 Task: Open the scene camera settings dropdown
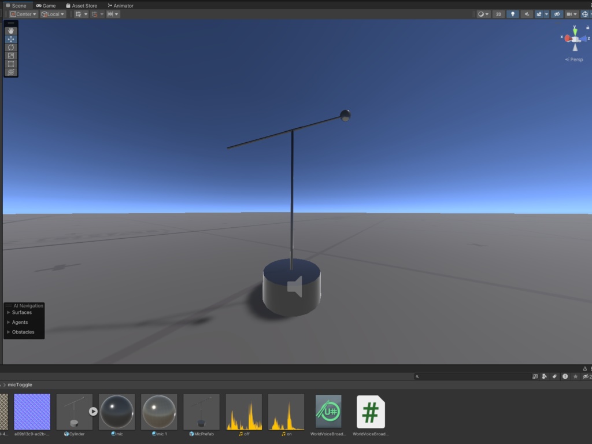pyautogui.click(x=572, y=14)
